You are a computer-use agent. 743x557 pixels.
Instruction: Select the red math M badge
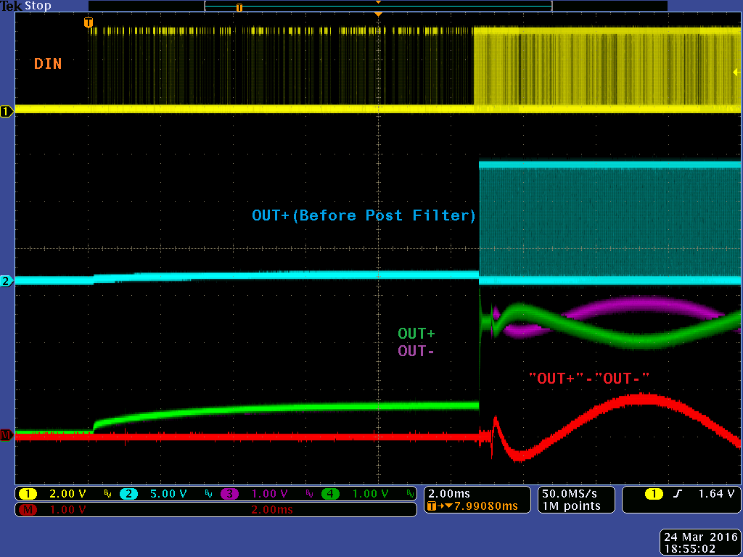28,510
